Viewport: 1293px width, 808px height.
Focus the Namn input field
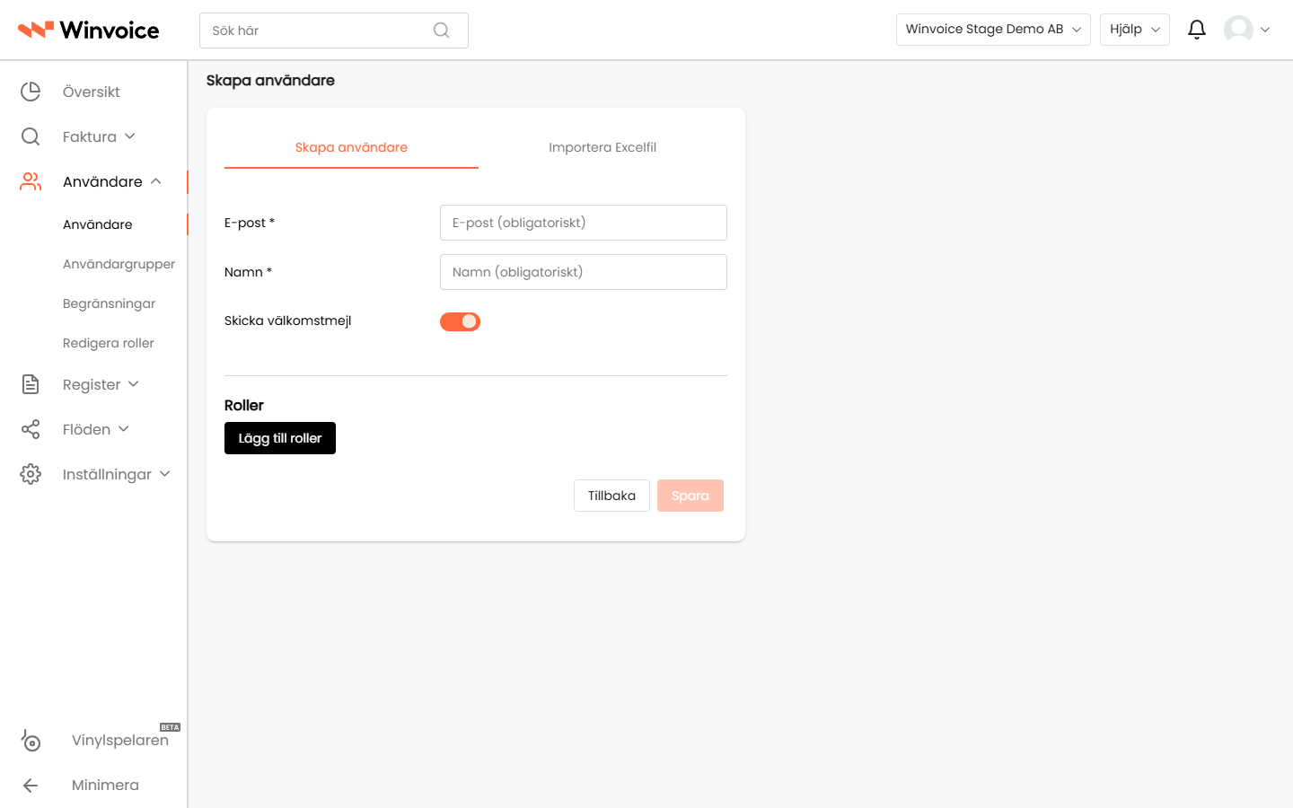pos(584,272)
